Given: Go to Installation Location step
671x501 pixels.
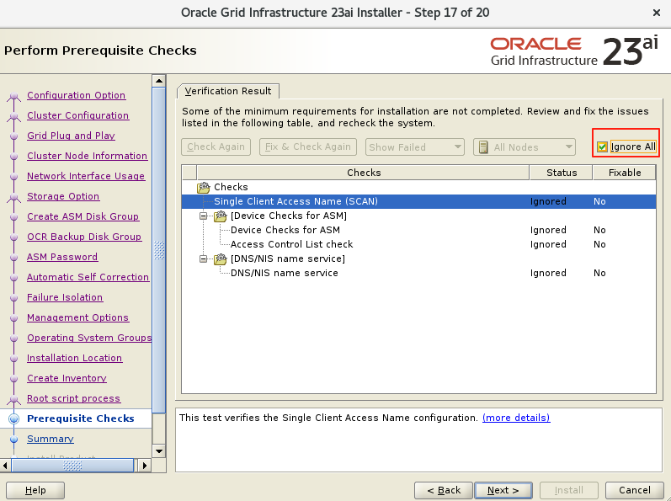Looking at the screenshot, I should (74, 358).
